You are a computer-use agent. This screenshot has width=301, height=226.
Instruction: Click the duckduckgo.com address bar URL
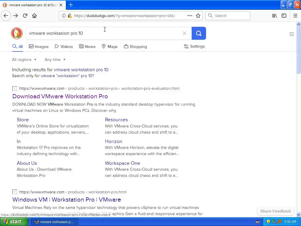coord(125,16)
